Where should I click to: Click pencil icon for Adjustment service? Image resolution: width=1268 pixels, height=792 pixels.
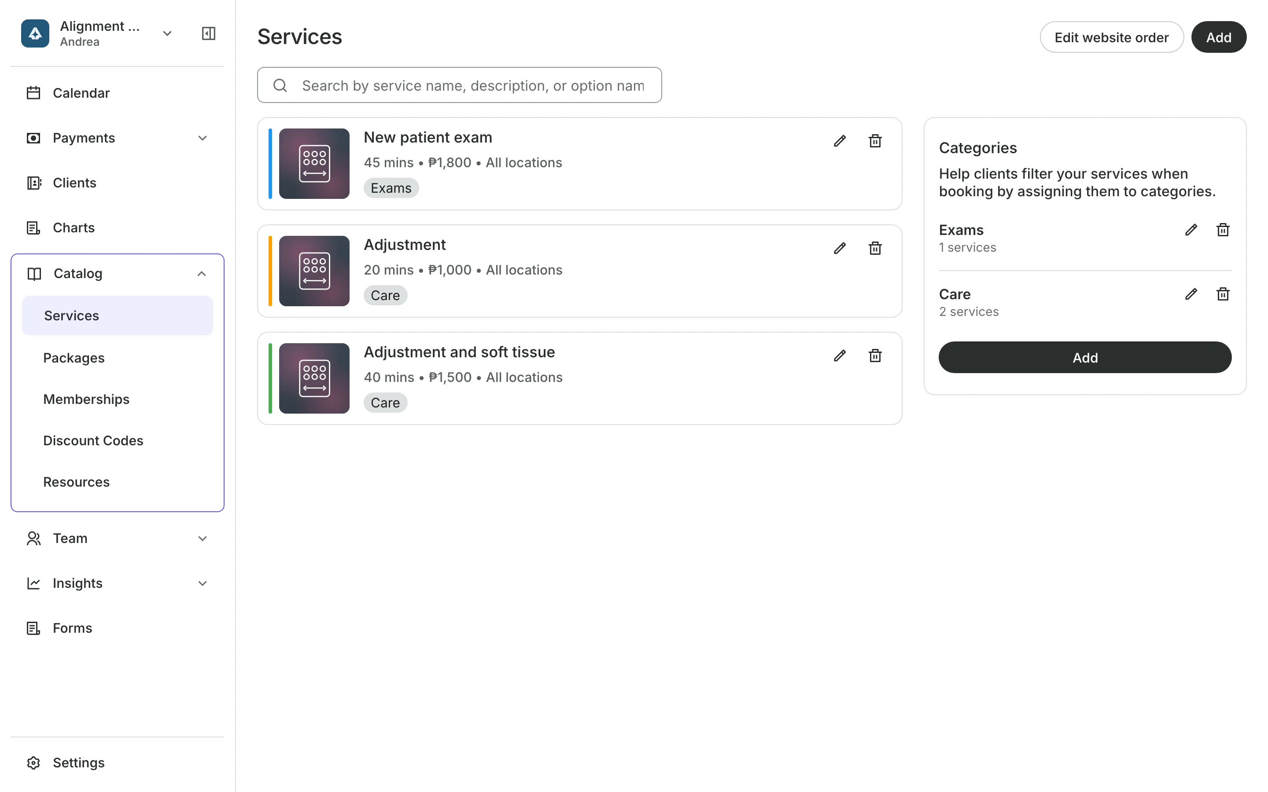840,248
